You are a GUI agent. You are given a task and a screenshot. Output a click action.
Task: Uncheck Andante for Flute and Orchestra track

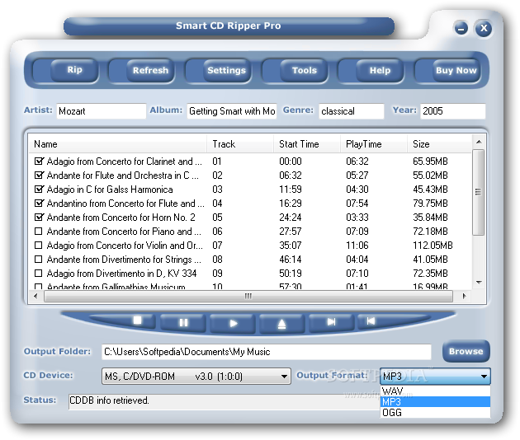(x=39, y=176)
